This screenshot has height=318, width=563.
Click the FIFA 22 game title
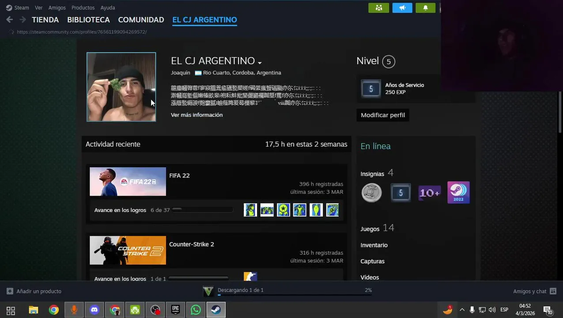tap(179, 175)
